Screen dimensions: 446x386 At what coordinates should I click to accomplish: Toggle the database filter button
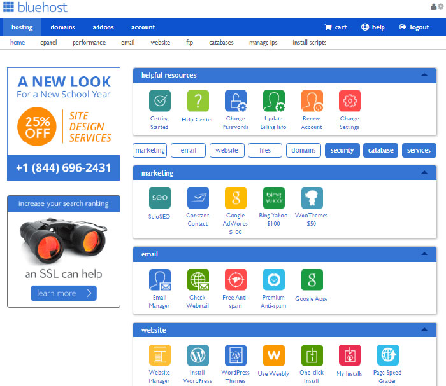pyautogui.click(x=380, y=150)
